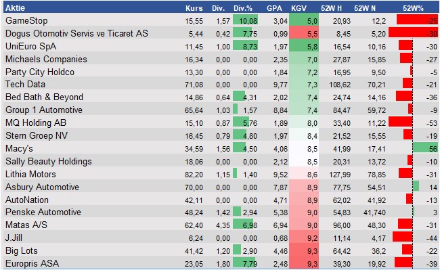This screenshot has width=440, height=270.
Task: Select Lithia Motors 52W high 127,99
Action: pos(340,175)
